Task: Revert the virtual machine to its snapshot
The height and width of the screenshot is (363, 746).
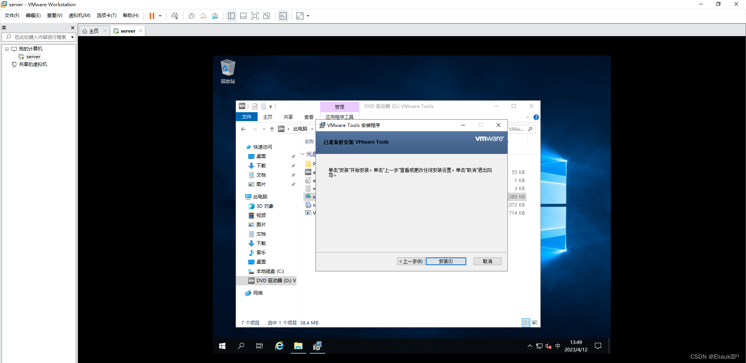Action: pyautogui.click(x=203, y=16)
